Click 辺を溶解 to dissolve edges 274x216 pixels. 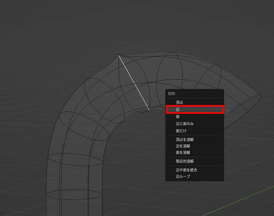click(x=183, y=146)
